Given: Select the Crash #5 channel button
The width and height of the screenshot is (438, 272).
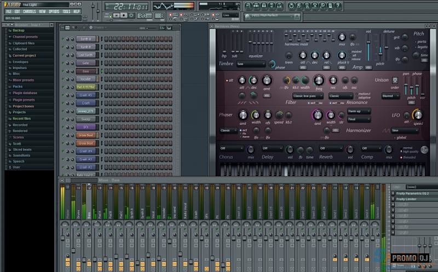Looking at the screenshot, I should (x=87, y=95).
